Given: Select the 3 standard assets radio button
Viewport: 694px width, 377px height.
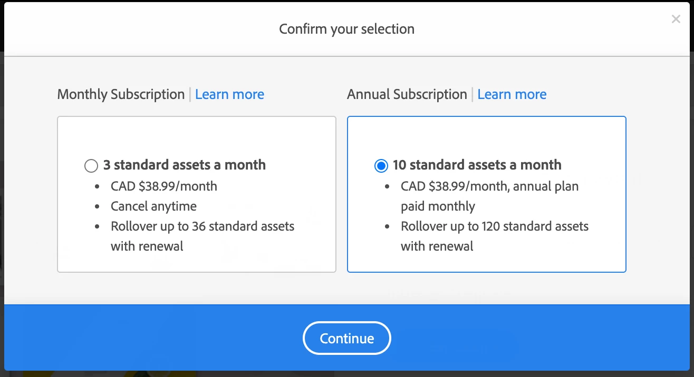Looking at the screenshot, I should 91,166.
